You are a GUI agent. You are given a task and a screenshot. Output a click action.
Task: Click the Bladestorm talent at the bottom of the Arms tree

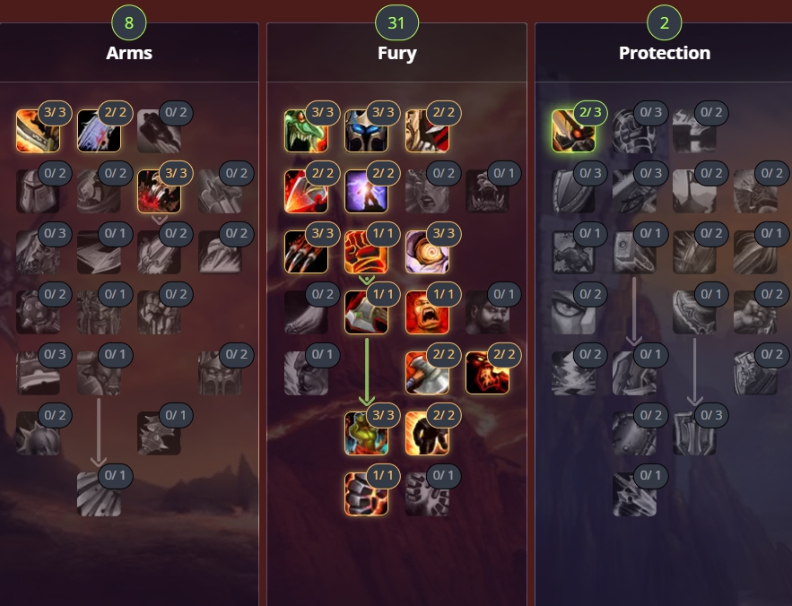click(99, 494)
